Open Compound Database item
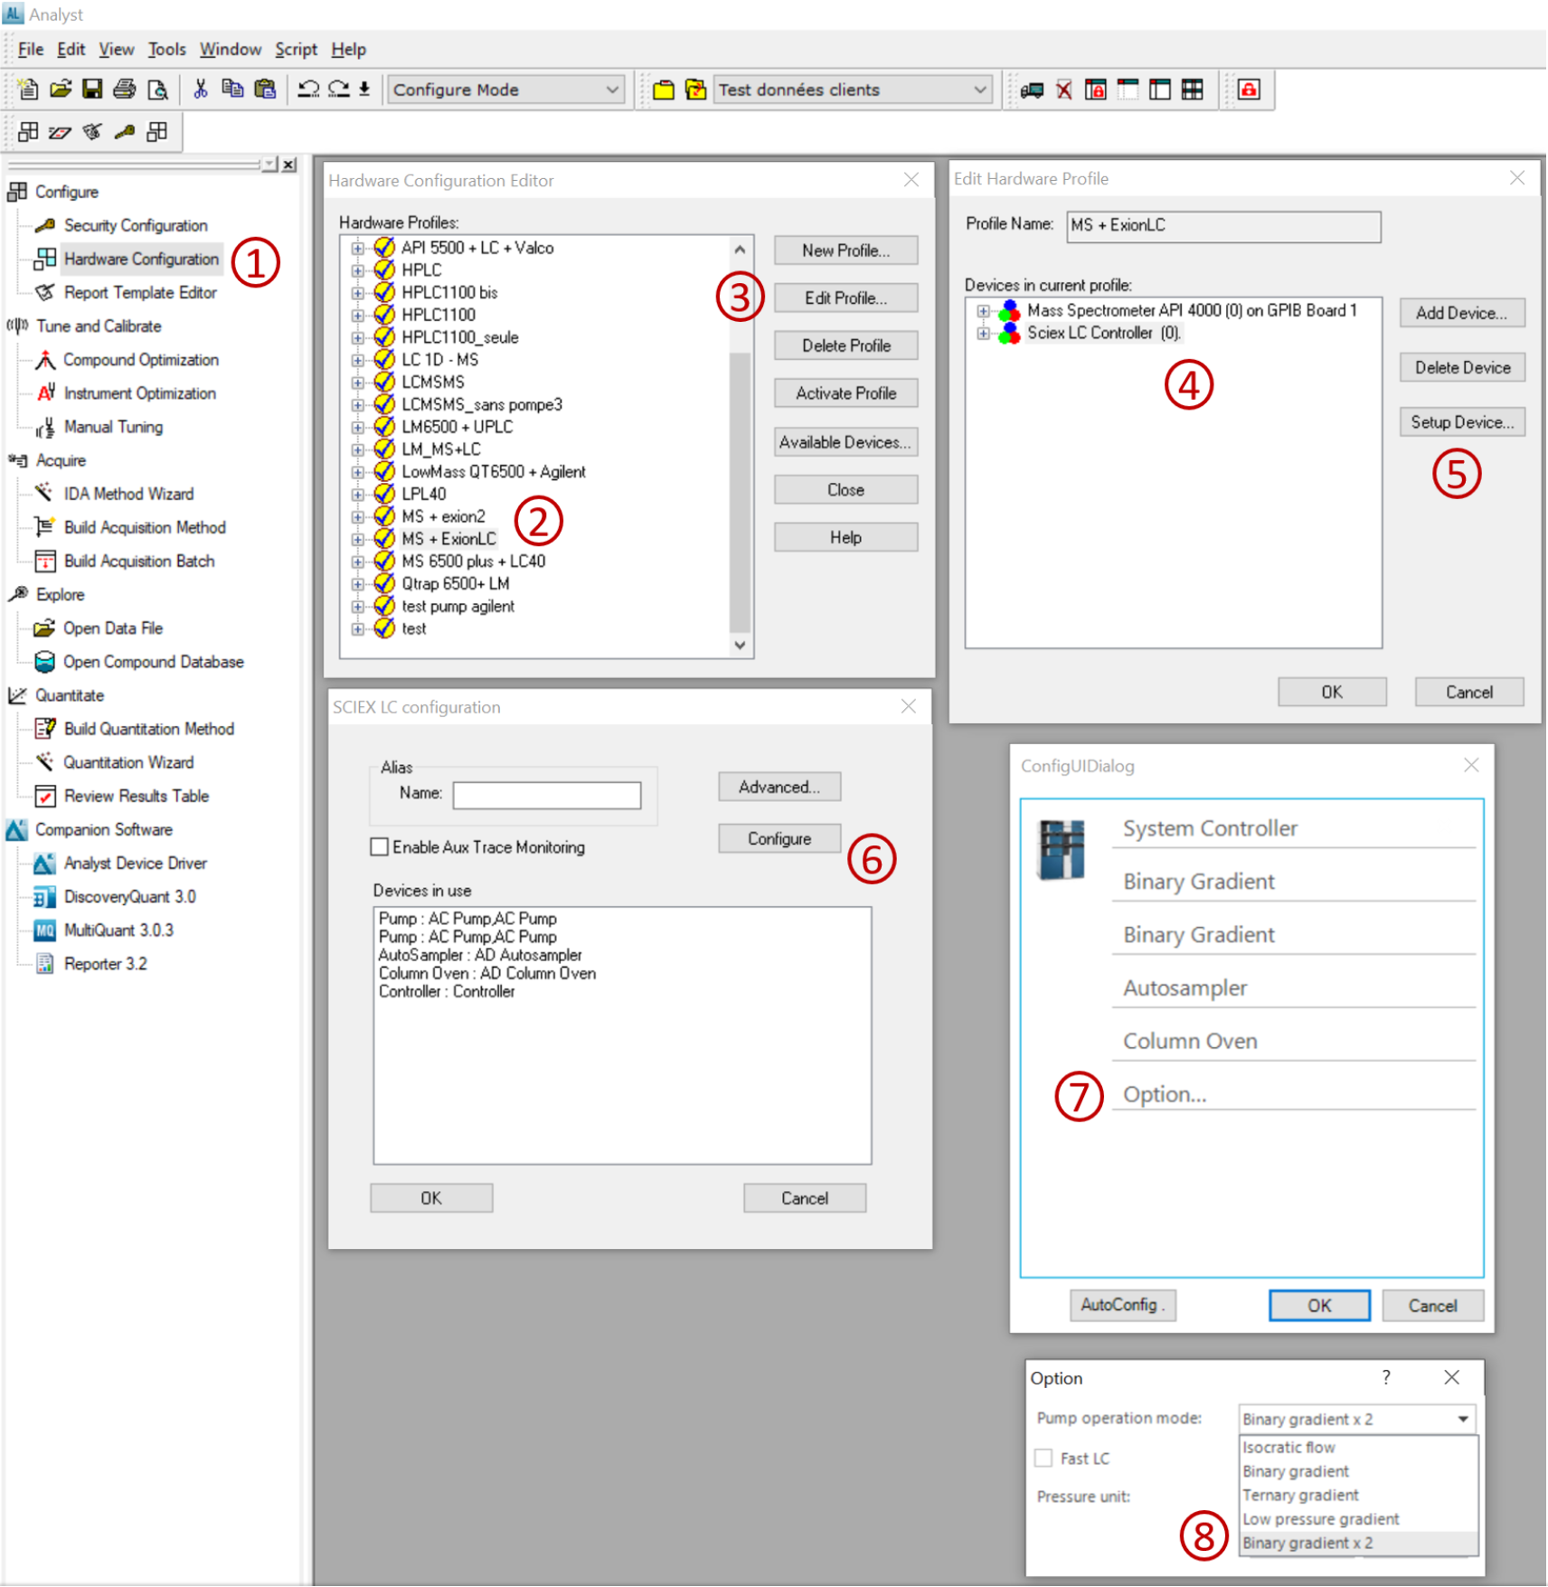The image size is (1548, 1587). pos(153,661)
